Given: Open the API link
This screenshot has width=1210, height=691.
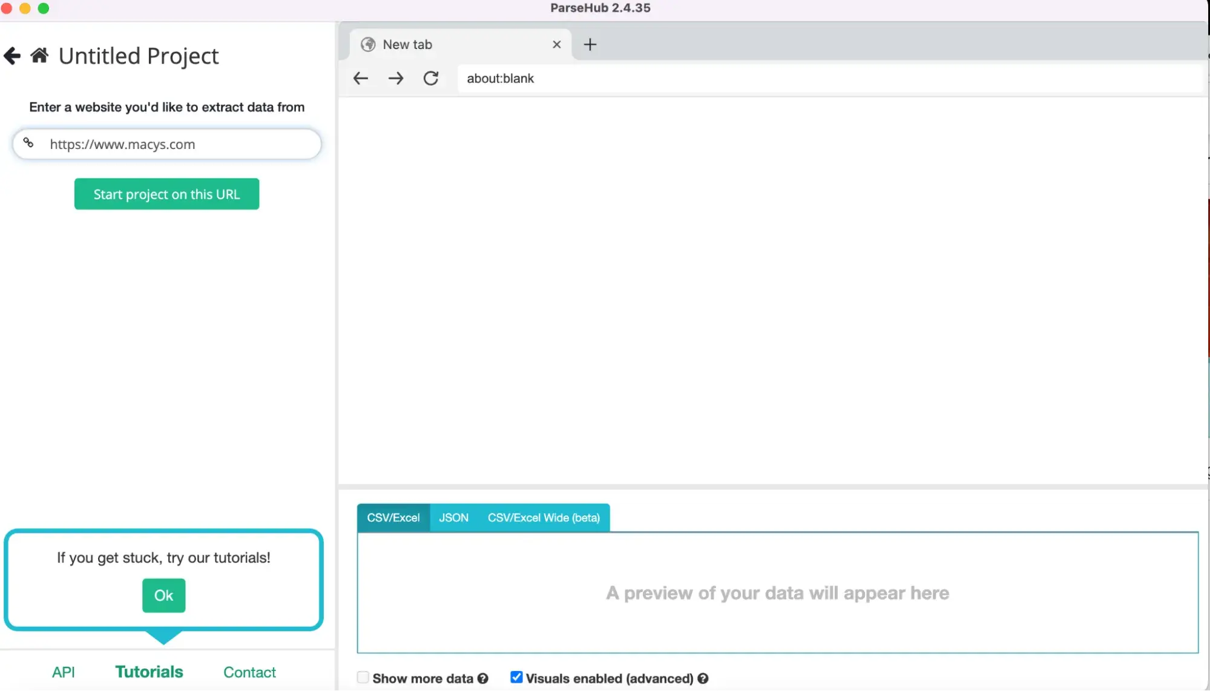Looking at the screenshot, I should click(x=64, y=672).
